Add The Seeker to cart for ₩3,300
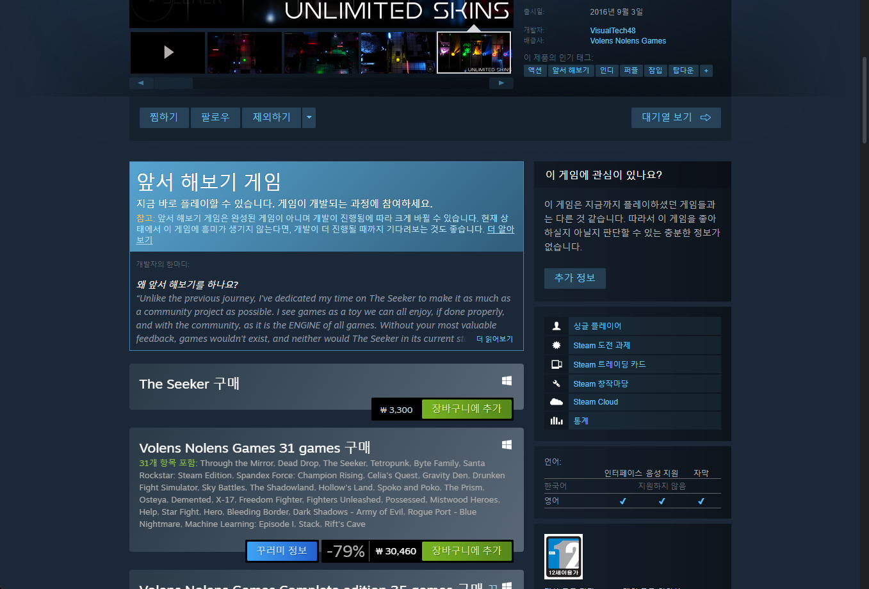Viewport: 869px width, 589px height. [x=467, y=408]
